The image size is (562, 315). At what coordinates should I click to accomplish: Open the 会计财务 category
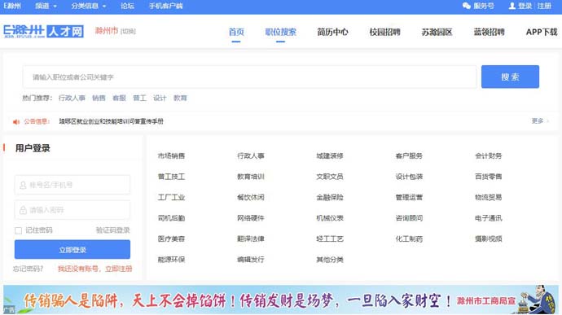pyautogui.click(x=488, y=156)
